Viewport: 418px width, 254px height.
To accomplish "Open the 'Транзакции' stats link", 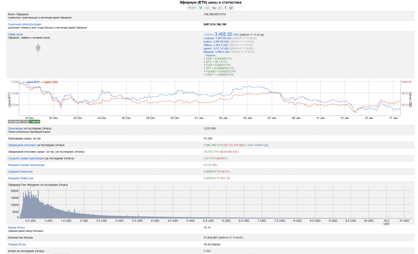I will (15, 129).
